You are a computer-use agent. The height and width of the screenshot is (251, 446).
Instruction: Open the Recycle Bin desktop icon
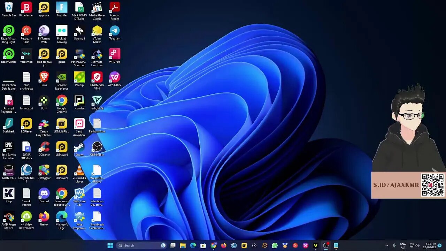click(9, 9)
